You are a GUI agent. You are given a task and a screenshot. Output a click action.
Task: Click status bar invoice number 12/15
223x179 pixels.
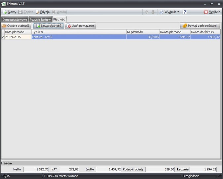[6, 176]
